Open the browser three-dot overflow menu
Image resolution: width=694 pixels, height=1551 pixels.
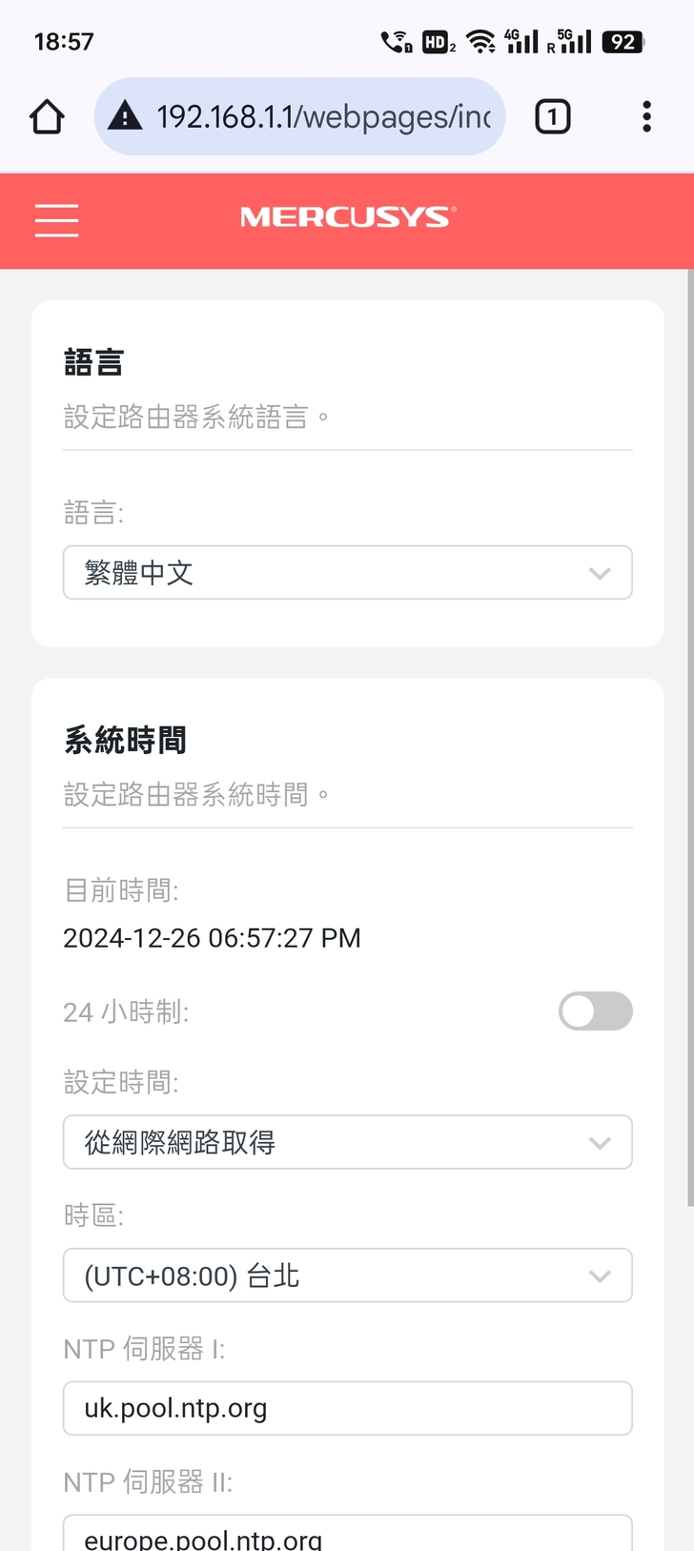(x=646, y=117)
